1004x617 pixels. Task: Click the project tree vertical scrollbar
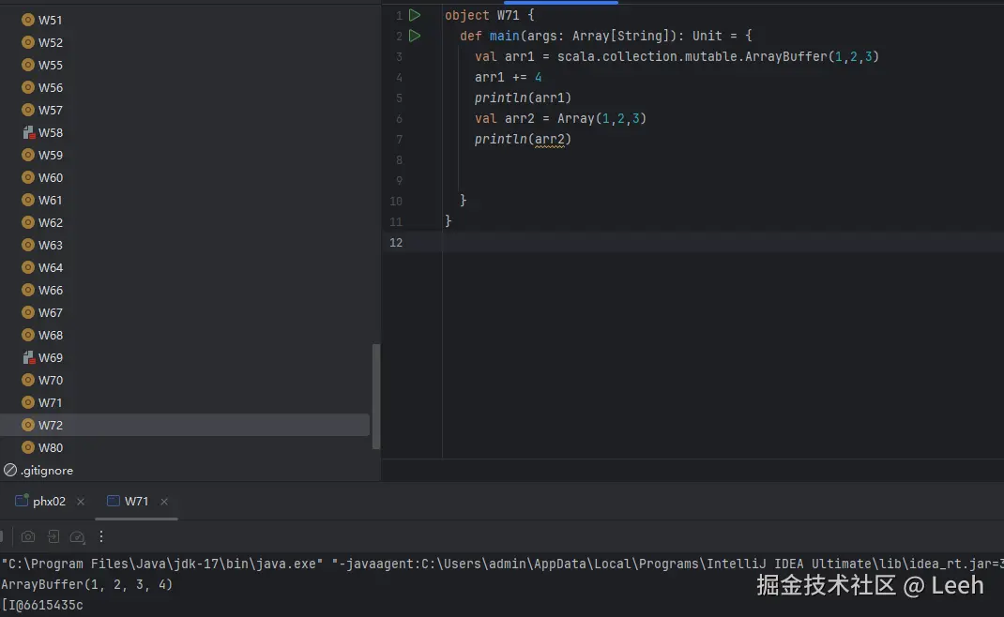click(376, 397)
